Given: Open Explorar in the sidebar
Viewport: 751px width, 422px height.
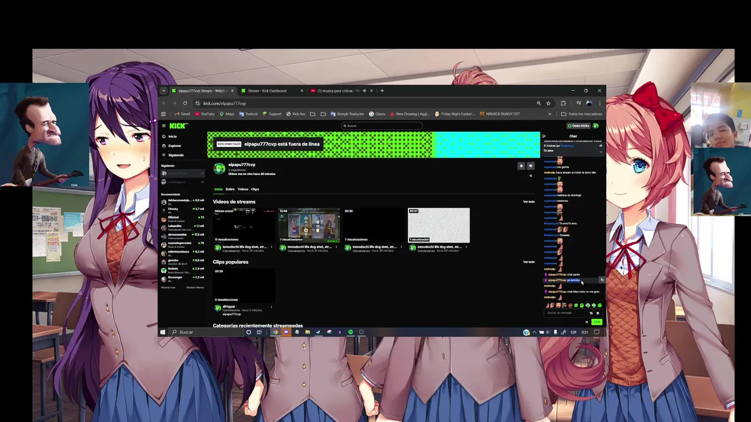Looking at the screenshot, I should pos(174,145).
